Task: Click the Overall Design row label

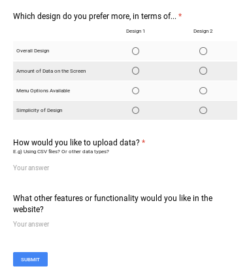Action: pyautogui.click(x=33, y=51)
